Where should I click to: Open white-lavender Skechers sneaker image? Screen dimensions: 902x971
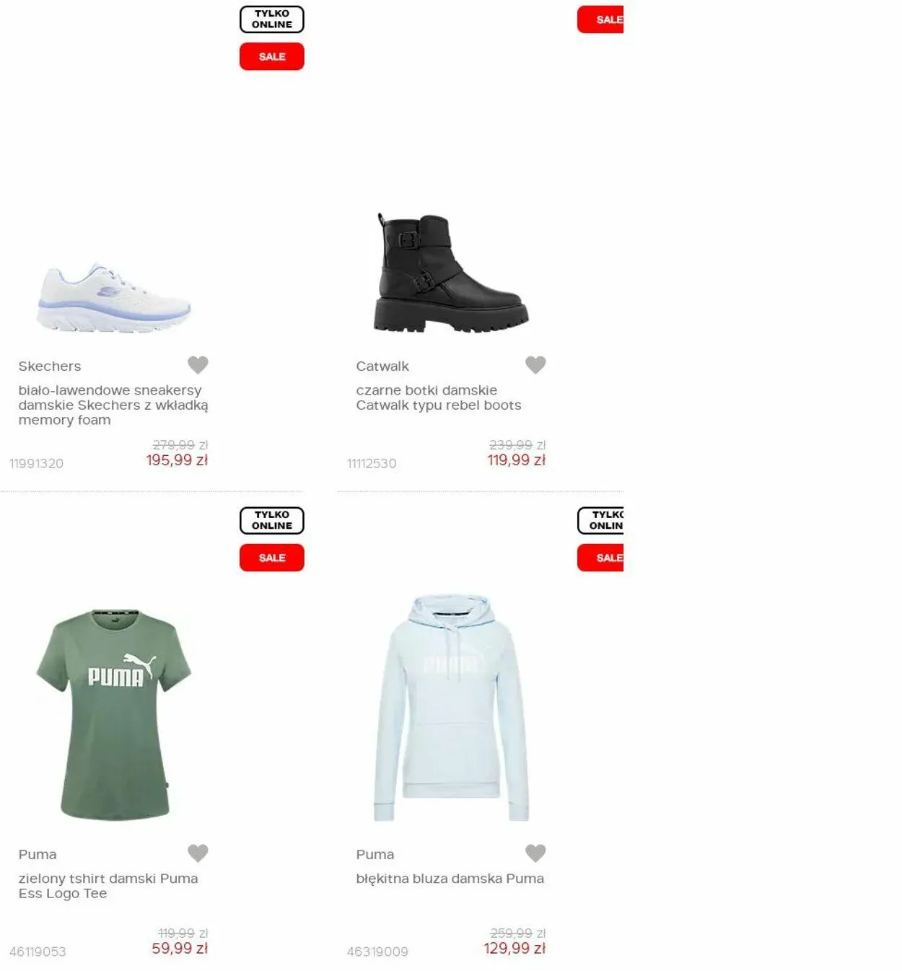[114, 298]
